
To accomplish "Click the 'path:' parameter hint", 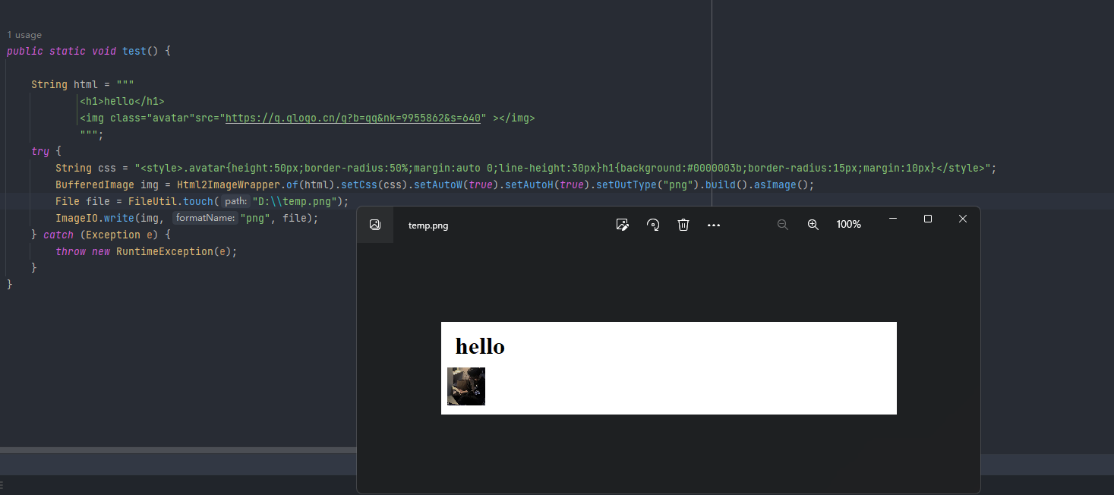I will click(236, 201).
